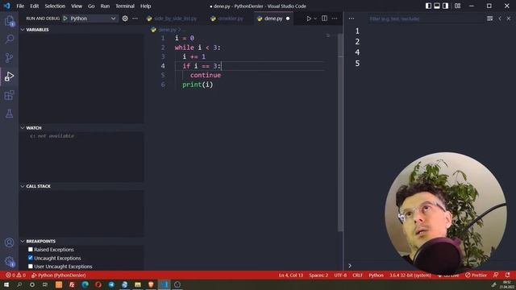Image resolution: width=516 pixels, height=290 pixels.
Task: Select the watch expression 'not available' row
Action: 81,136
